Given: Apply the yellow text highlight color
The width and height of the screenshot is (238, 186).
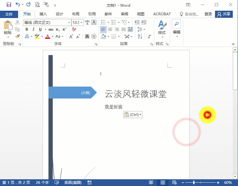Looking at the screenshot, I should pos(37,36).
